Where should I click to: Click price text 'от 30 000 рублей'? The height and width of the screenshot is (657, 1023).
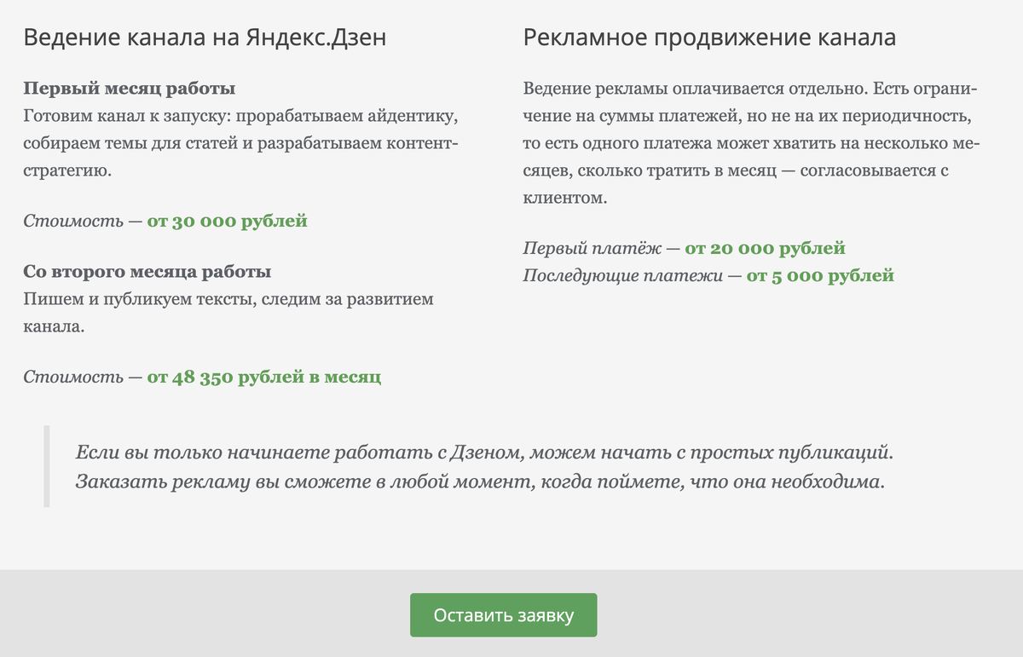click(227, 222)
